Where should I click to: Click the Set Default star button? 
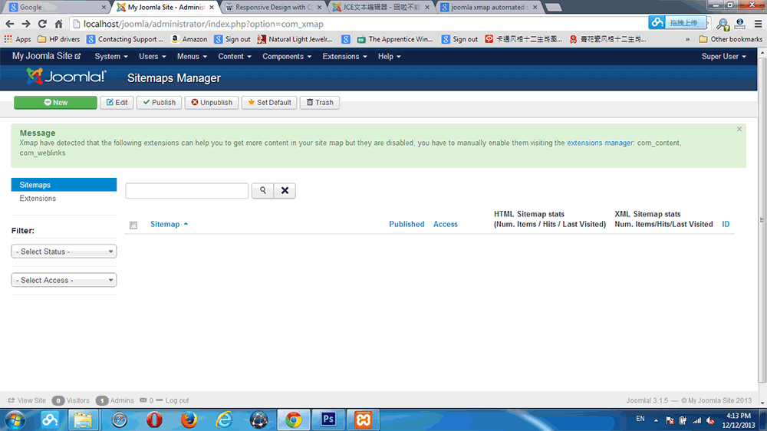pyautogui.click(x=269, y=102)
